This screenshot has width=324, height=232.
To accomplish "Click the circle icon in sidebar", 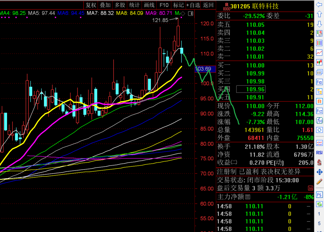I will (x=319, y=130).
